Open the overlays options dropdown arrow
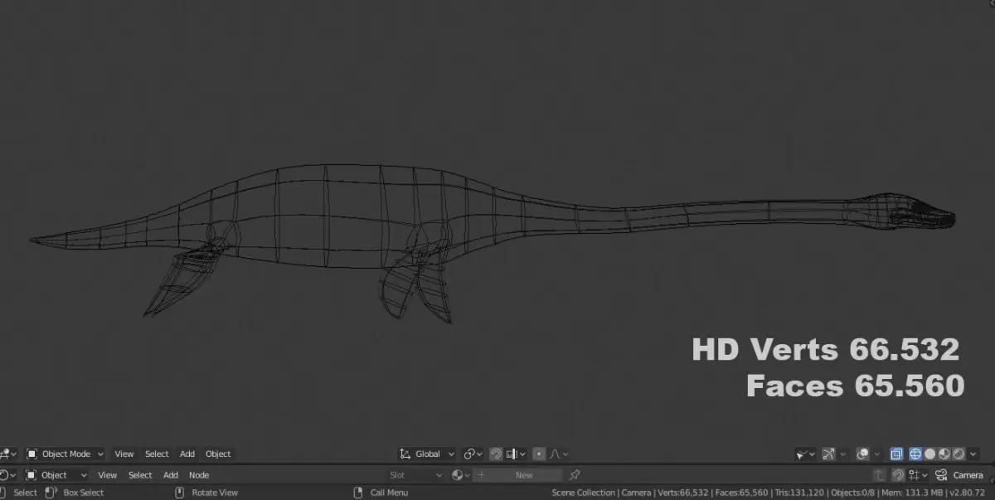 tap(877, 454)
